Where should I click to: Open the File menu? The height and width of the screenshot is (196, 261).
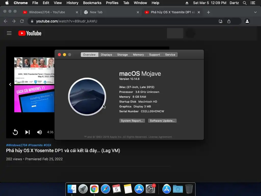point(35,3)
